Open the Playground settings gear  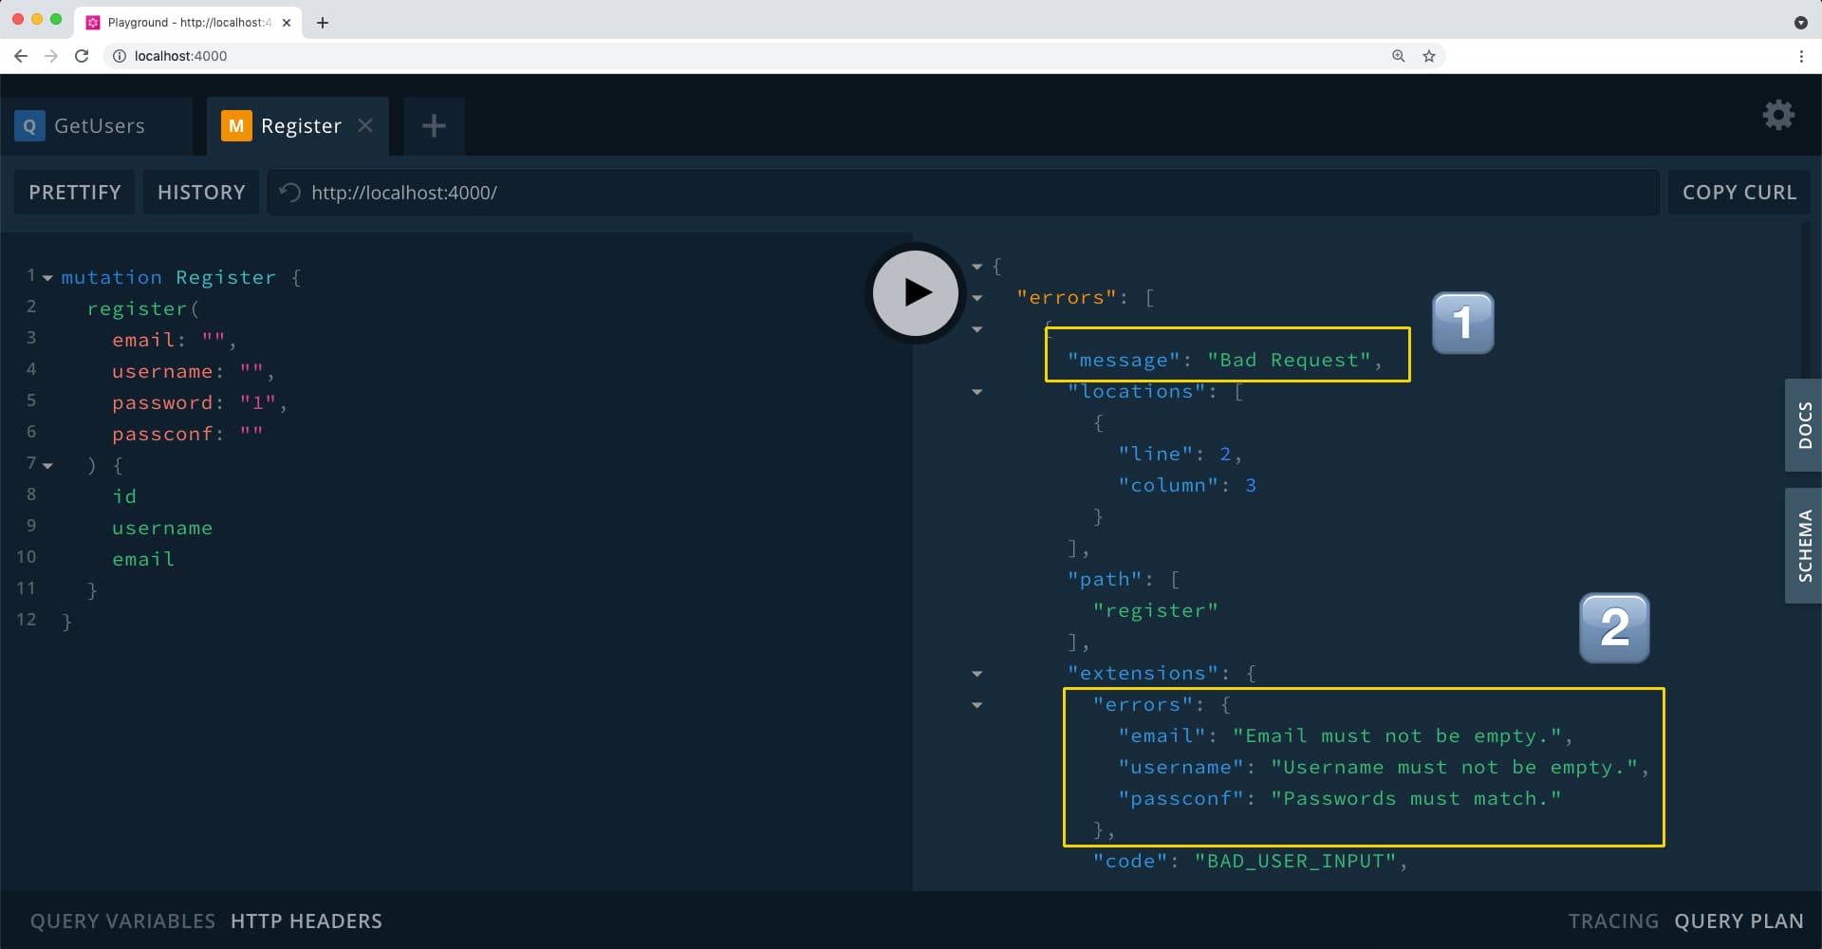(x=1778, y=116)
